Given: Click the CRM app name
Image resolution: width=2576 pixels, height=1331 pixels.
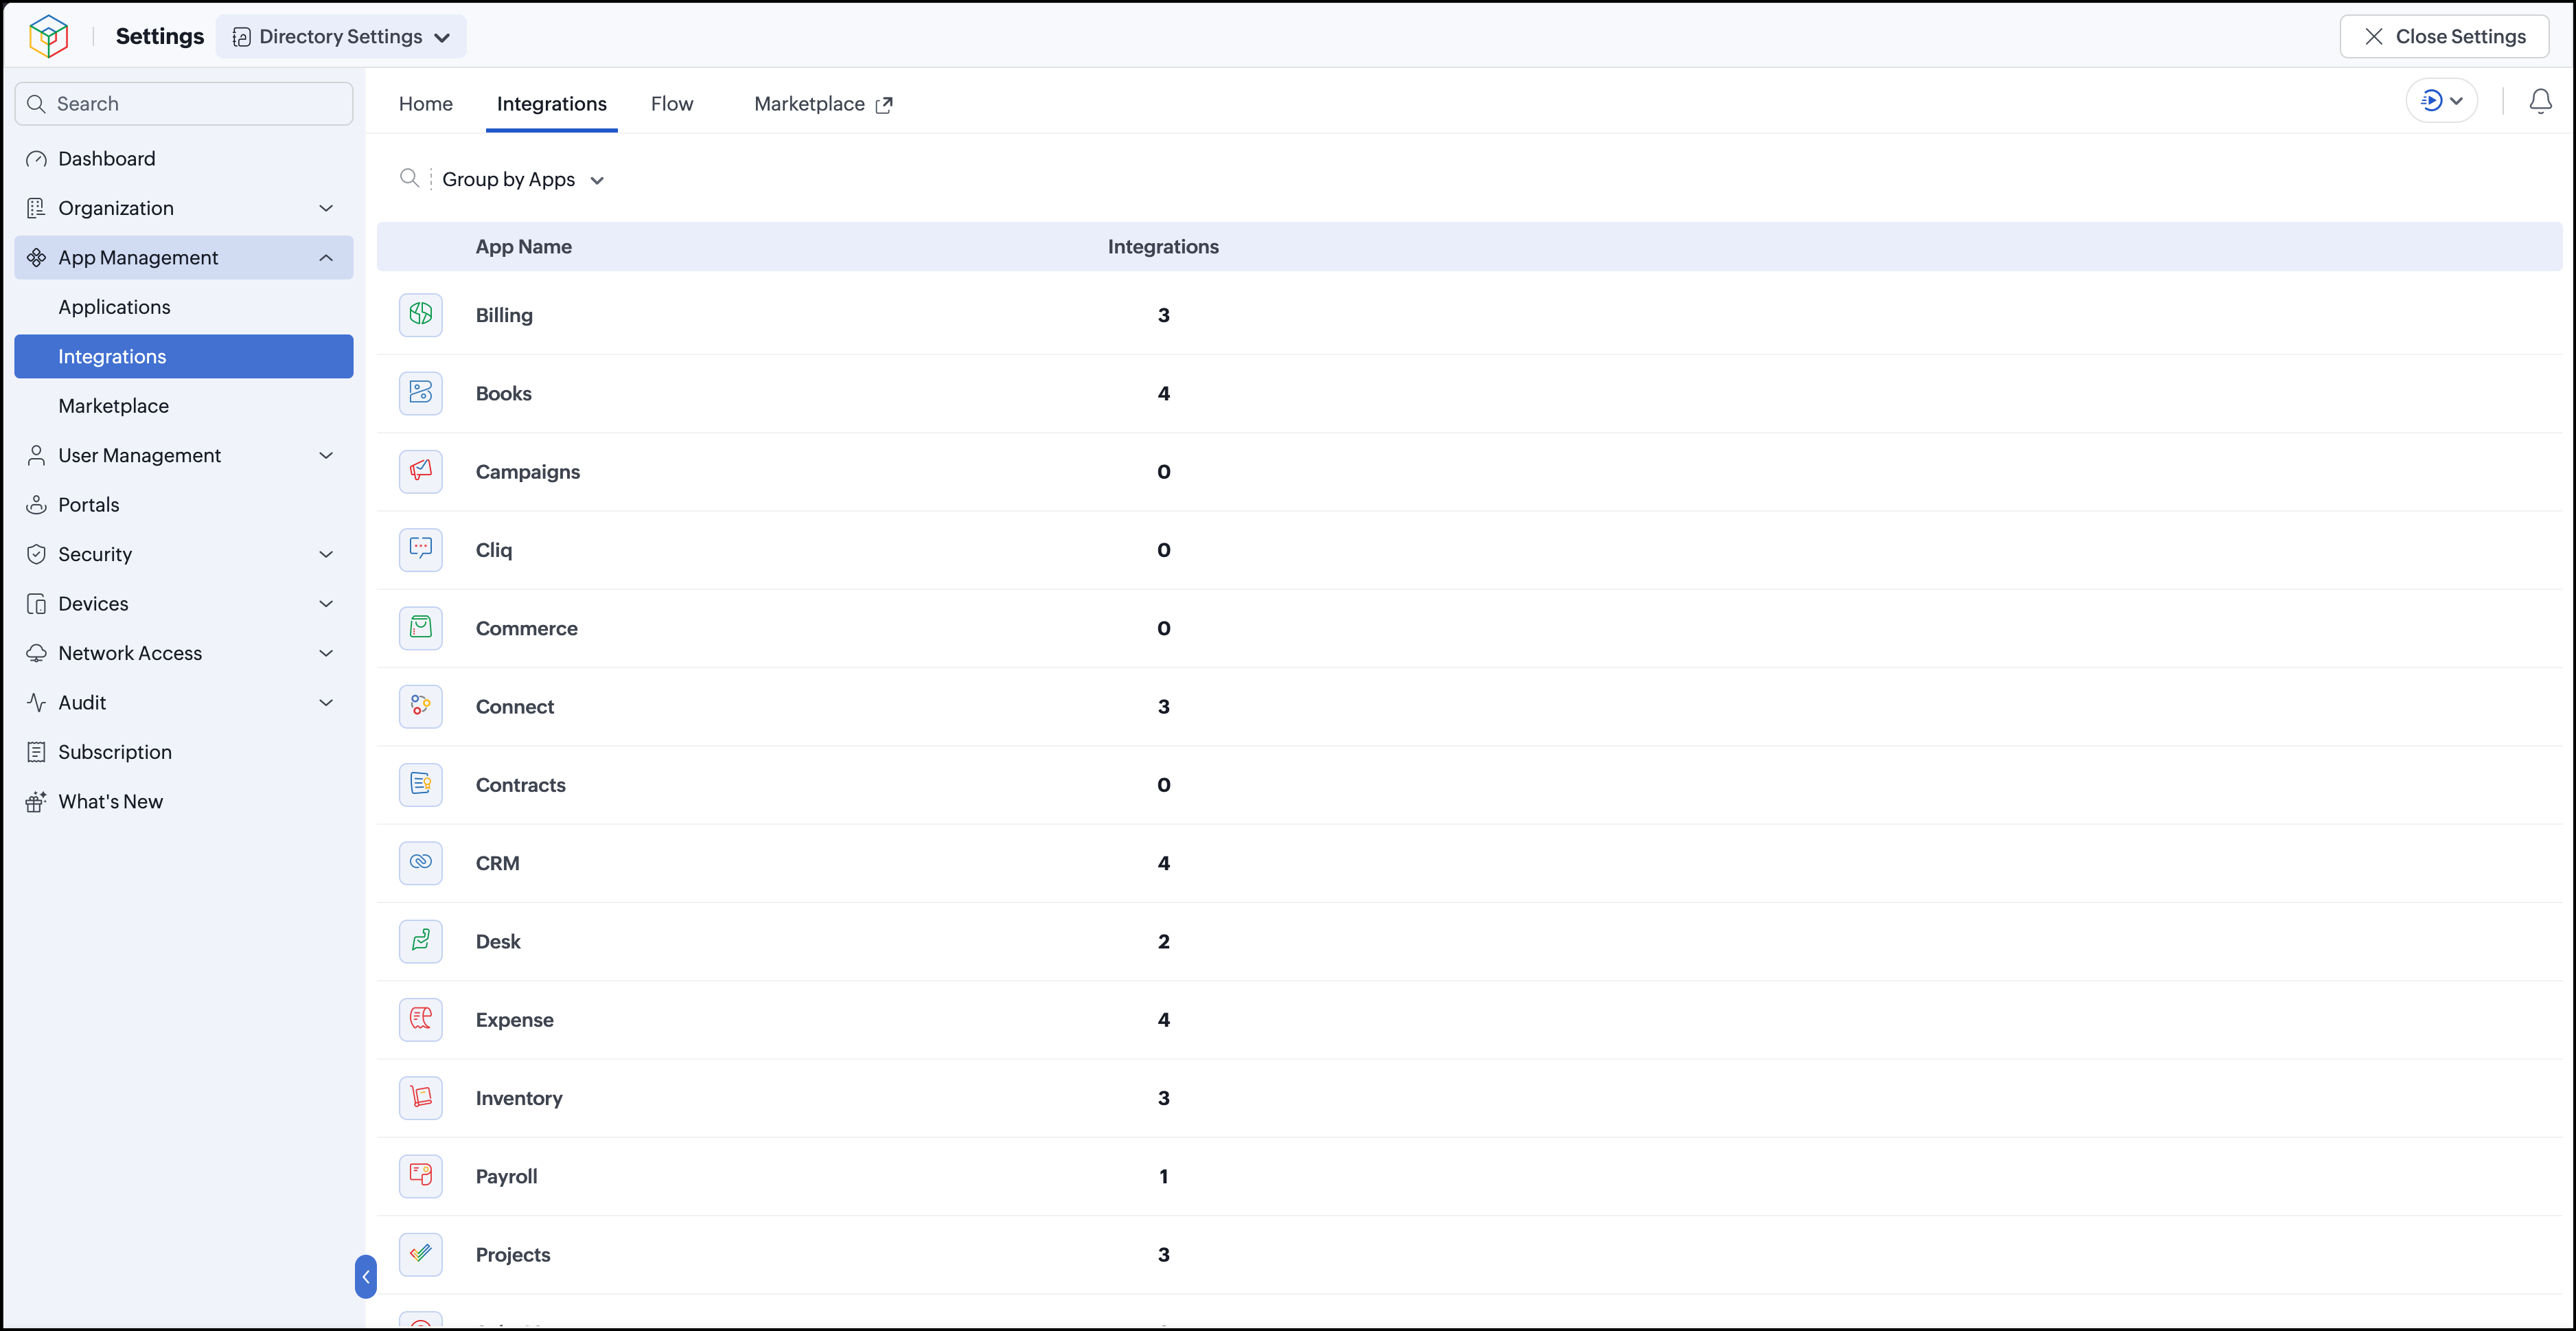Looking at the screenshot, I should [498, 863].
